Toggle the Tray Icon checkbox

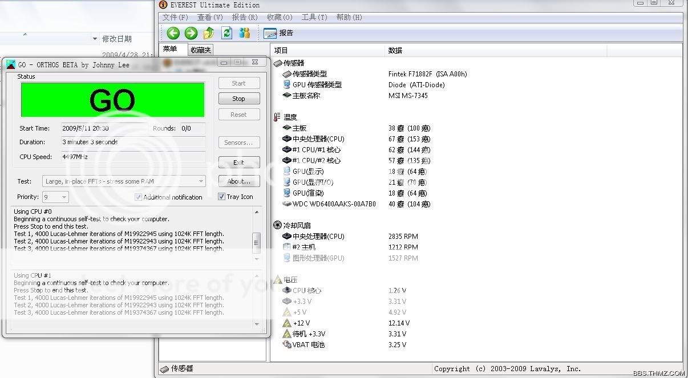click(x=222, y=197)
